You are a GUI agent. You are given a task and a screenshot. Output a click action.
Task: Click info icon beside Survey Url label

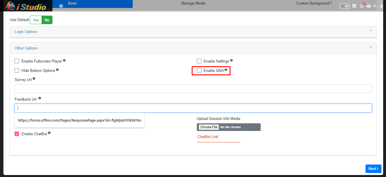(x=34, y=79)
